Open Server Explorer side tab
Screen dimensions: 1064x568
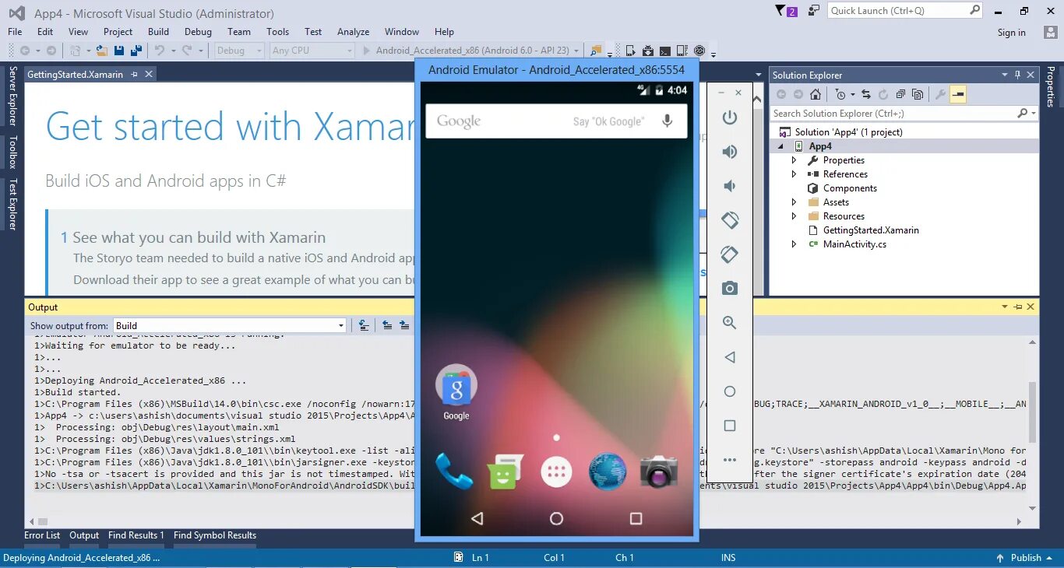12,96
